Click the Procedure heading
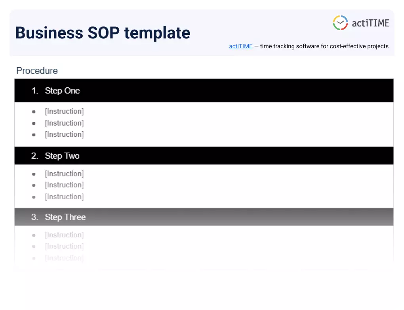This screenshot has width=404, height=310. (x=36, y=71)
